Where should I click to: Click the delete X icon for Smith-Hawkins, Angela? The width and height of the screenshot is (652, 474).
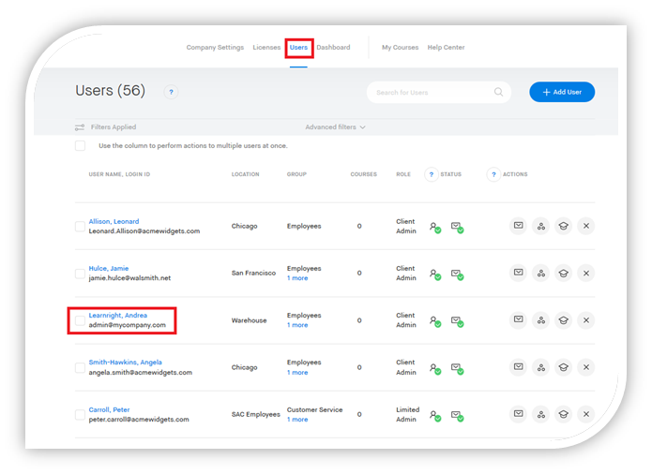(x=586, y=367)
